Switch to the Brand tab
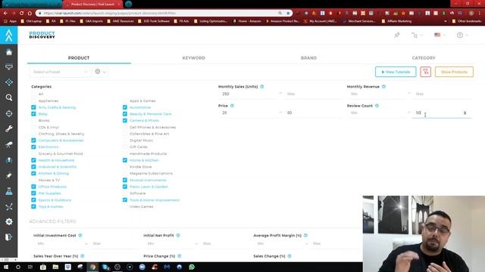 click(308, 58)
